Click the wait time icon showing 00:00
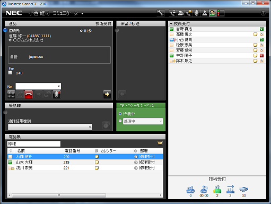This screenshot has width=271, height=204. pos(204,190)
